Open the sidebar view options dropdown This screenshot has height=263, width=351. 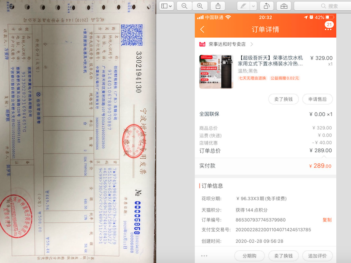click(x=166, y=6)
